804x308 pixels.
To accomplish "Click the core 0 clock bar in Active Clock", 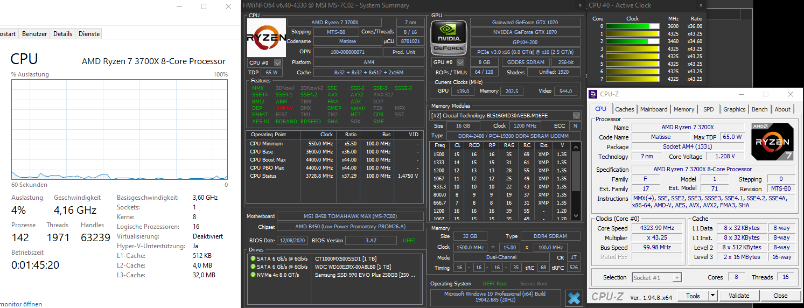I will point(632,26).
